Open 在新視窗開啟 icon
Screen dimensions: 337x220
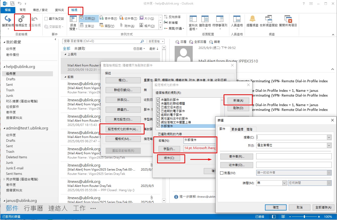pos(268,19)
